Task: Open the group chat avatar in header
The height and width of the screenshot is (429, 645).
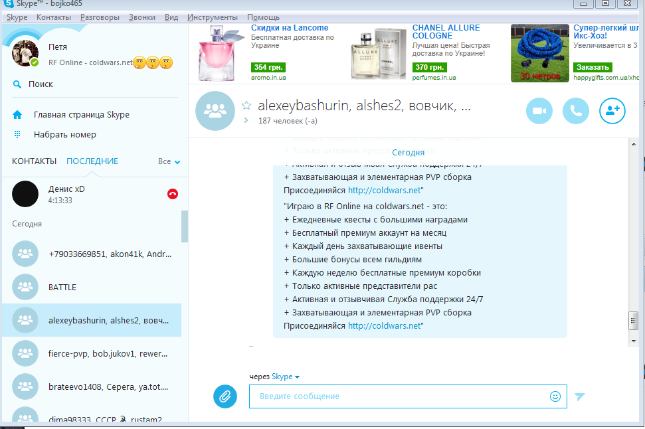Action: (215, 111)
